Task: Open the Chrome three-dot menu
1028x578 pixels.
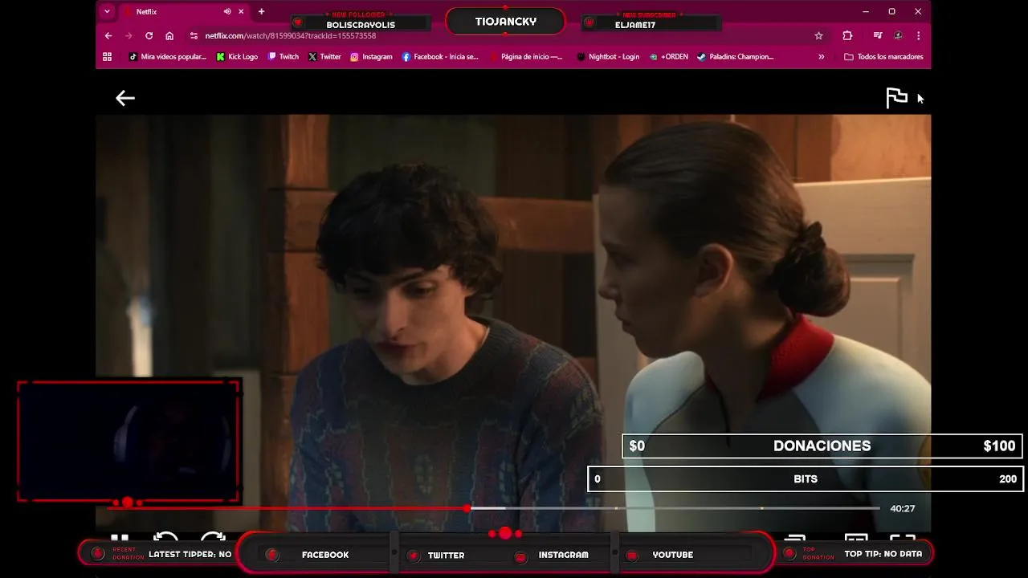Action: point(918,36)
